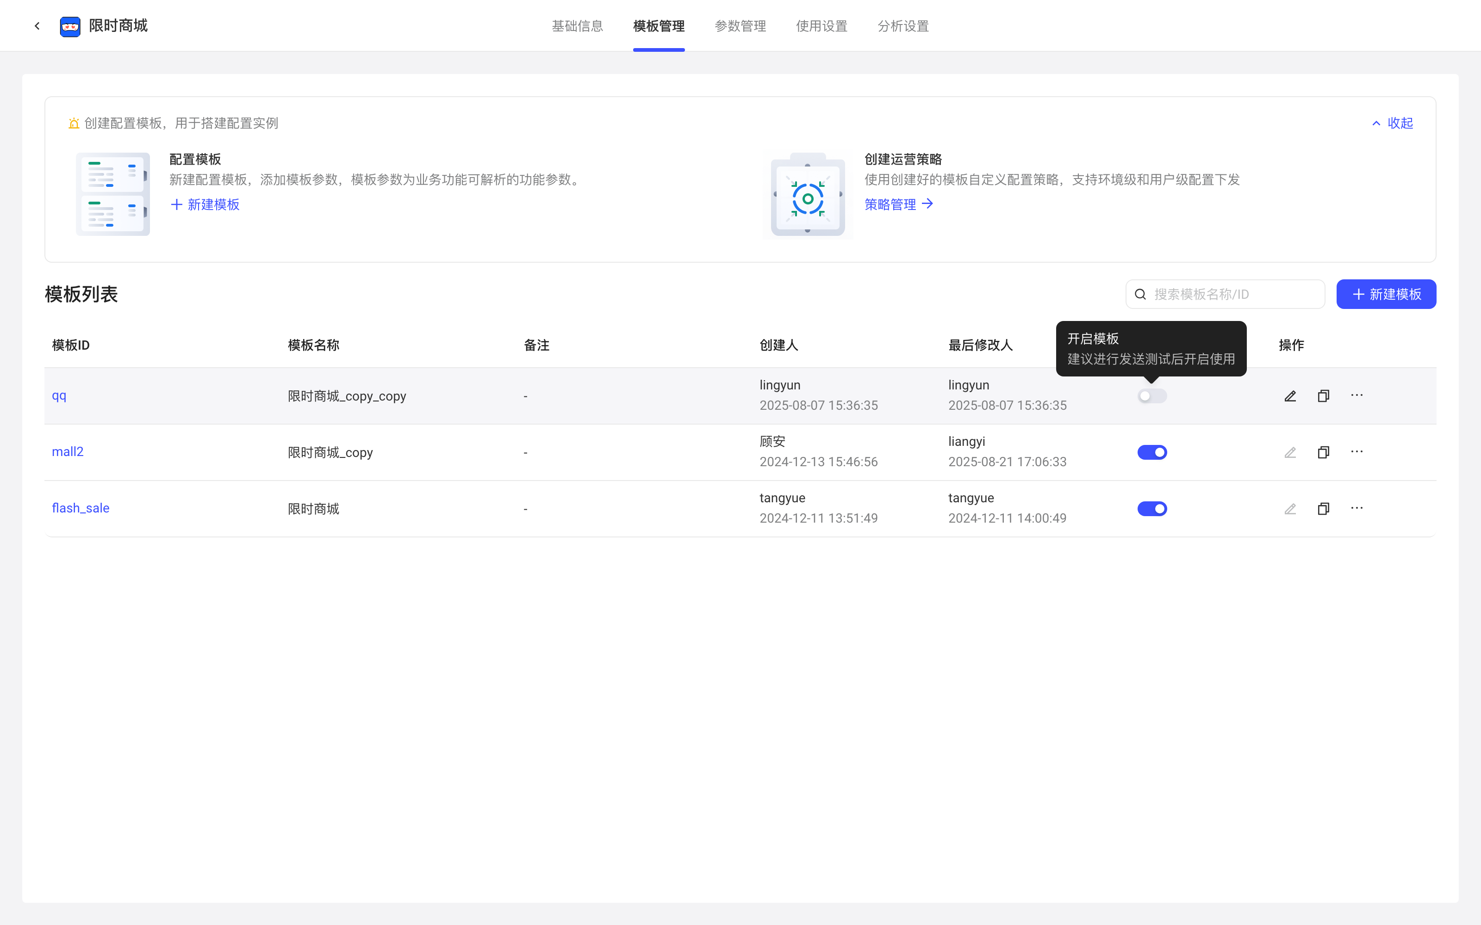The width and height of the screenshot is (1481, 925).
Task: Click the 最后修改人 column header
Action: tap(980, 345)
